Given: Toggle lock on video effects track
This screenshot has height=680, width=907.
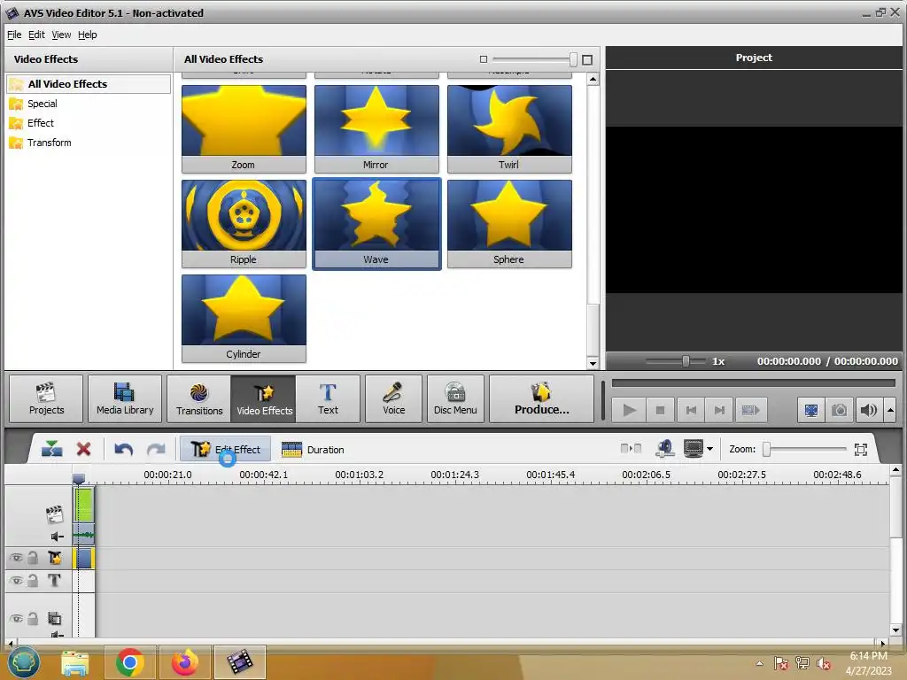Looking at the screenshot, I should point(33,558).
